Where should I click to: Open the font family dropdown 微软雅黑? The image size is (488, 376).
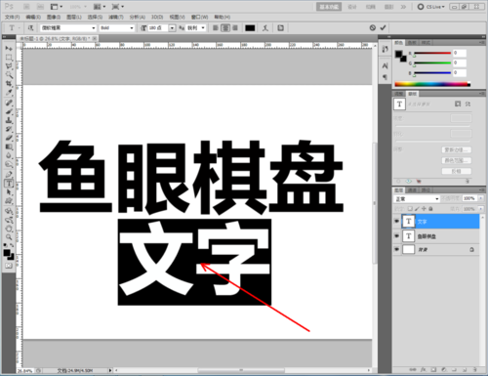pos(68,28)
